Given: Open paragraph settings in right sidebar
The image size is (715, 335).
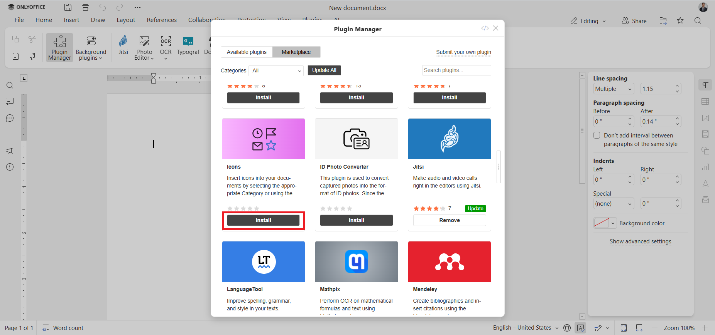Looking at the screenshot, I should click(x=705, y=85).
